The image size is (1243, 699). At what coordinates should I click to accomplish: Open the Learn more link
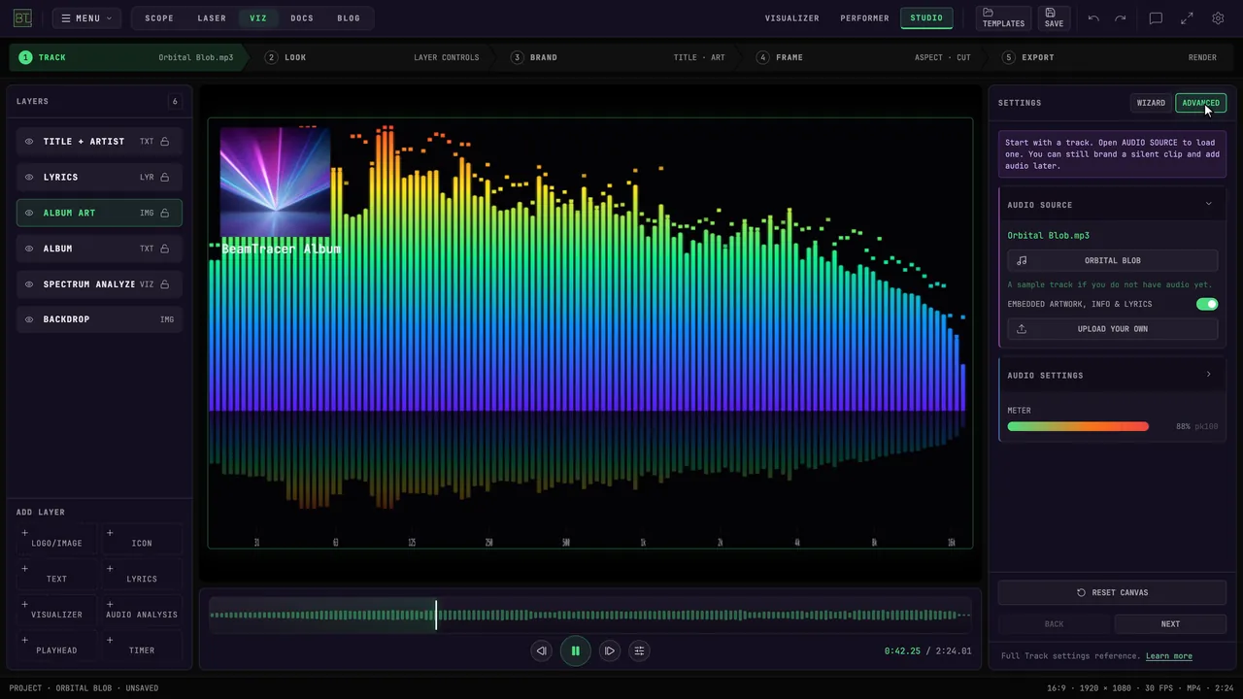click(x=1168, y=656)
